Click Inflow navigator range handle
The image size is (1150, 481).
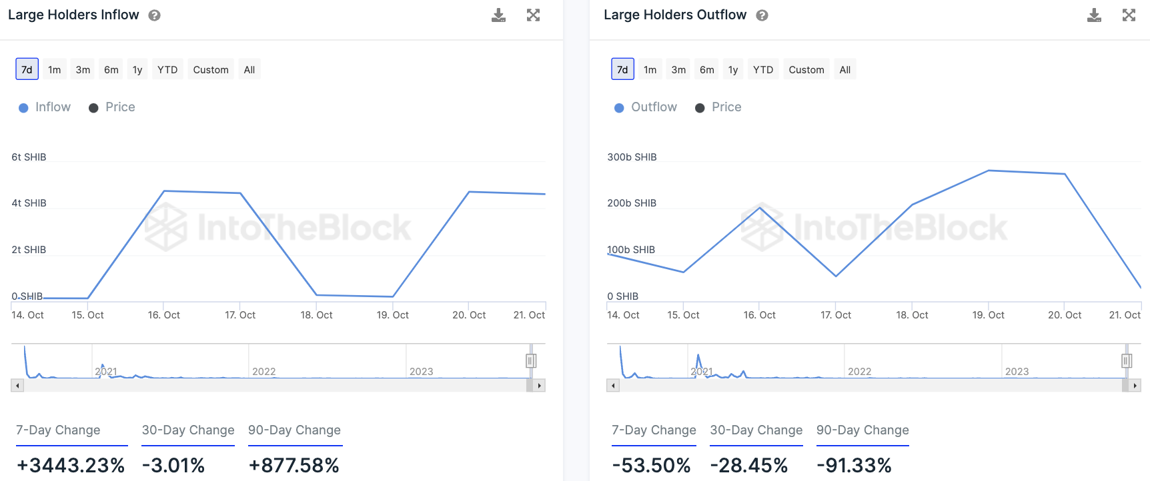(x=531, y=361)
